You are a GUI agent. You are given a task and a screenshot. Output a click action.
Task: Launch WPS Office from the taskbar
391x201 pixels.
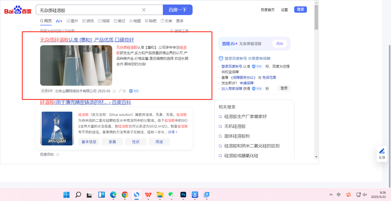click(x=148, y=195)
